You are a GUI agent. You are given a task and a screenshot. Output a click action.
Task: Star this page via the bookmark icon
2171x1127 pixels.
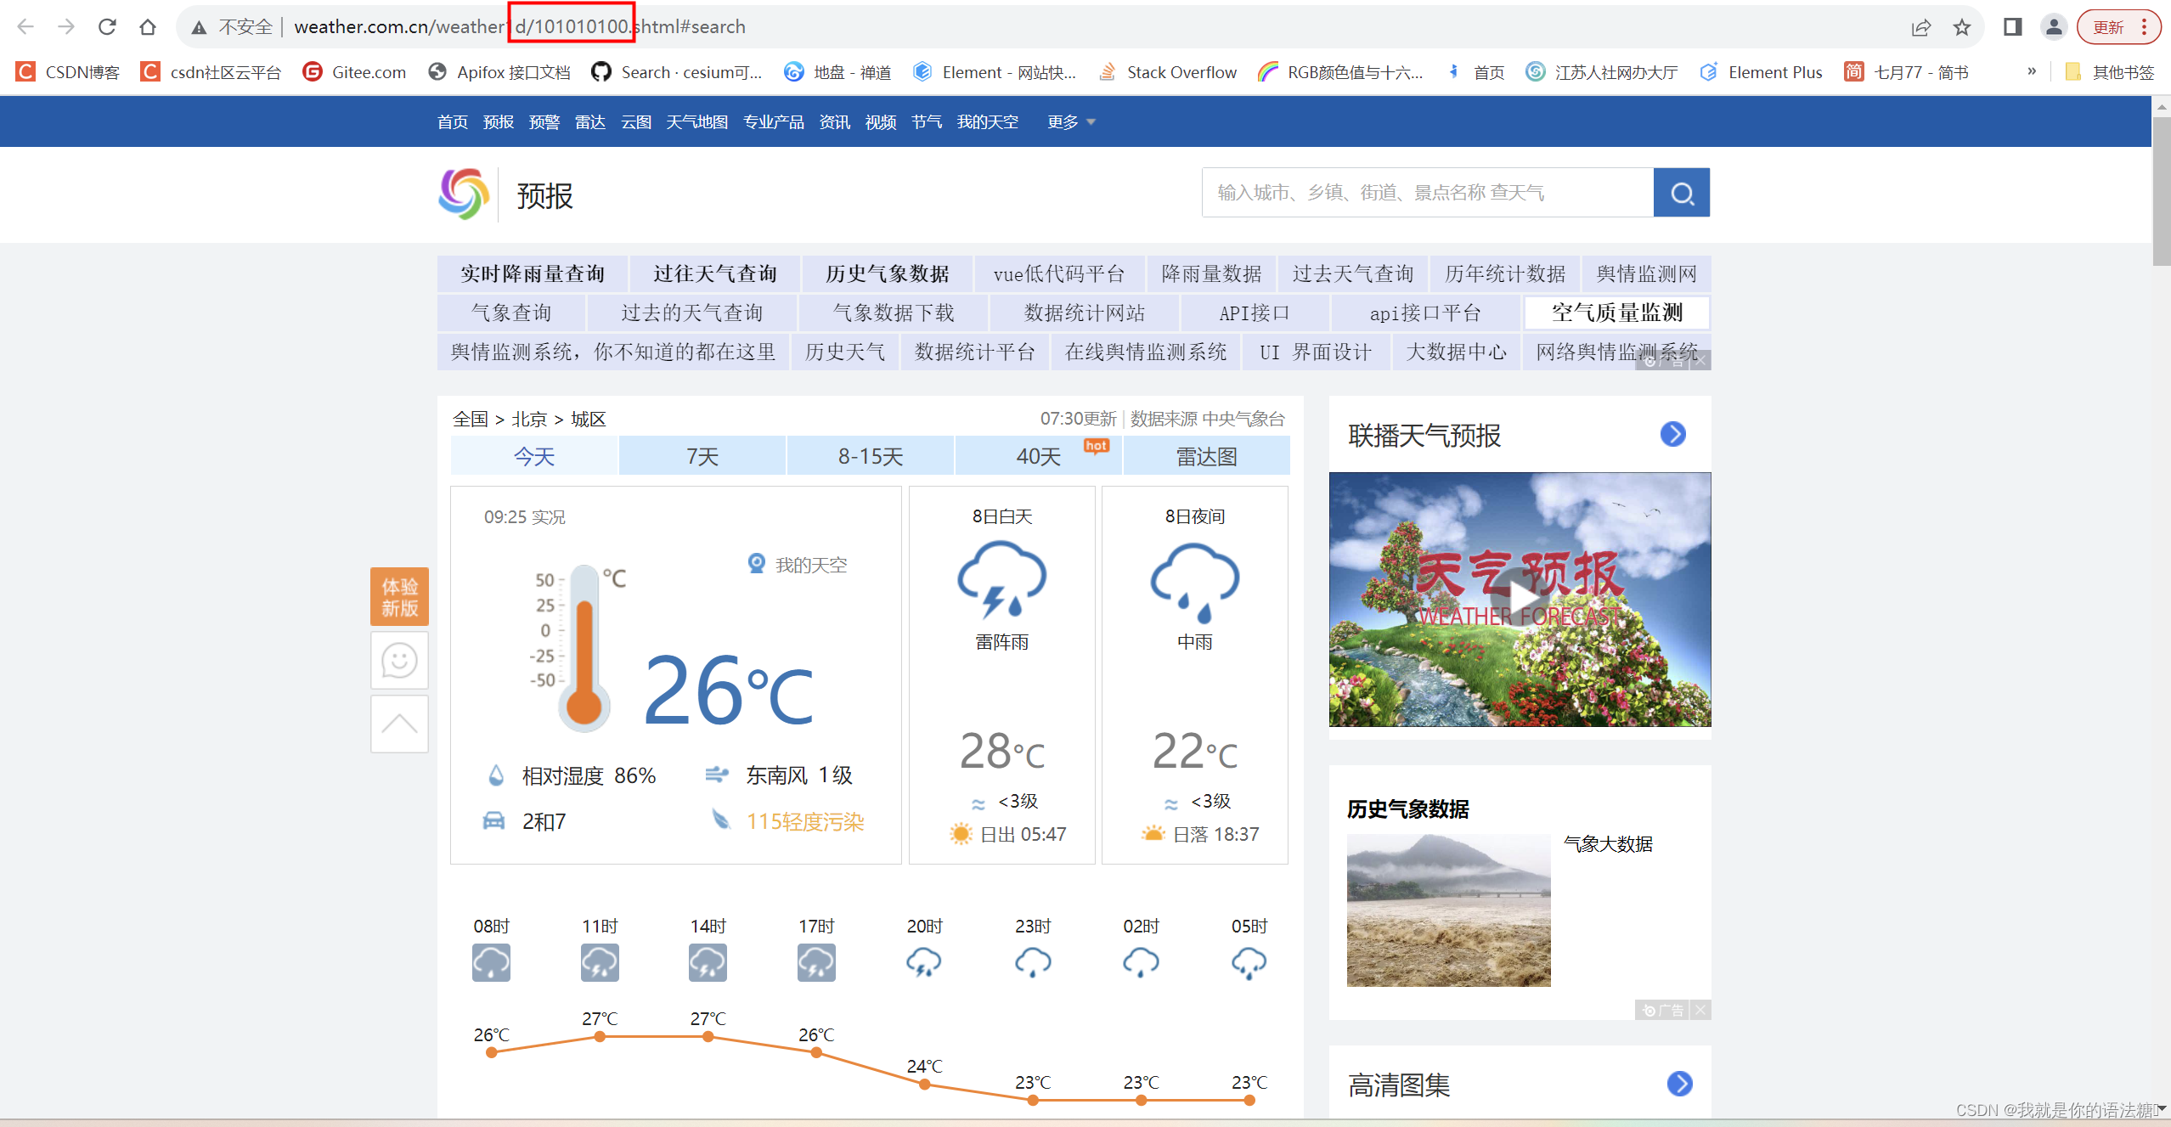click(1962, 26)
